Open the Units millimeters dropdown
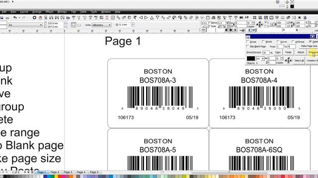 coord(109,25)
